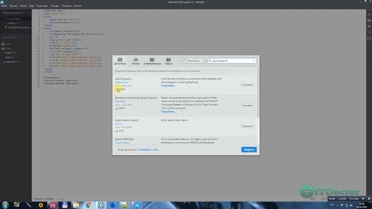This screenshot has width=372, height=209.
Task: Click the clock in the system tray
Action: point(362,205)
